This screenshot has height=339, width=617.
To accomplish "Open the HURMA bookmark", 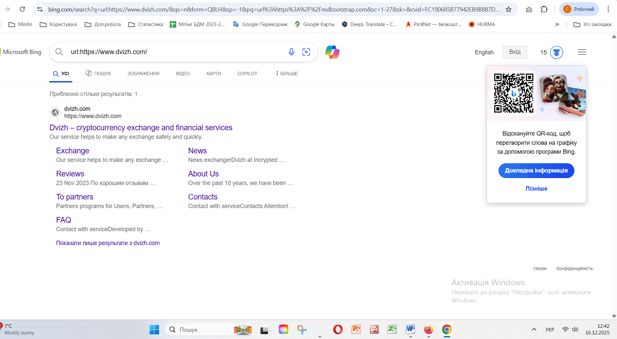I will click(x=482, y=24).
